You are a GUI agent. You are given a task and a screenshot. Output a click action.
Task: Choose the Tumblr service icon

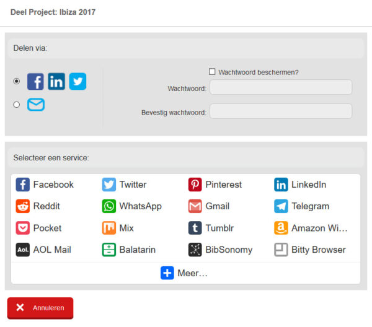point(195,228)
